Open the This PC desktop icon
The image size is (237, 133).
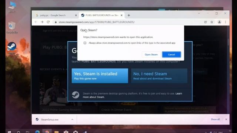(12, 7)
